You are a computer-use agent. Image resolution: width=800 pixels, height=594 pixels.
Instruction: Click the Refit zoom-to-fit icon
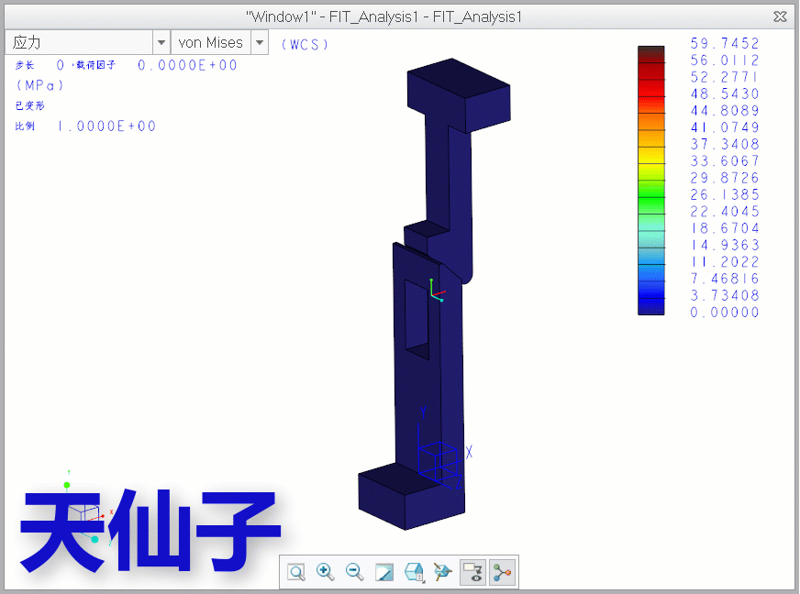tap(296, 573)
